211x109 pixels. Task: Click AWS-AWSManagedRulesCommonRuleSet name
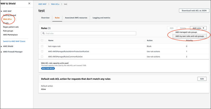point(65,56)
